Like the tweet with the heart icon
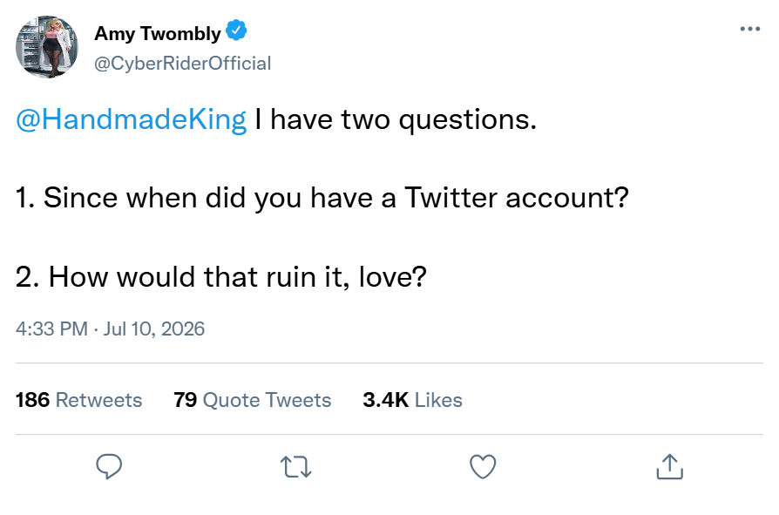This screenshot has height=515, width=779. tap(483, 467)
